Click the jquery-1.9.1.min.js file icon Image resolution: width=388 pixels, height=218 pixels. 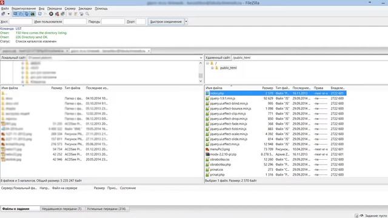(207, 98)
